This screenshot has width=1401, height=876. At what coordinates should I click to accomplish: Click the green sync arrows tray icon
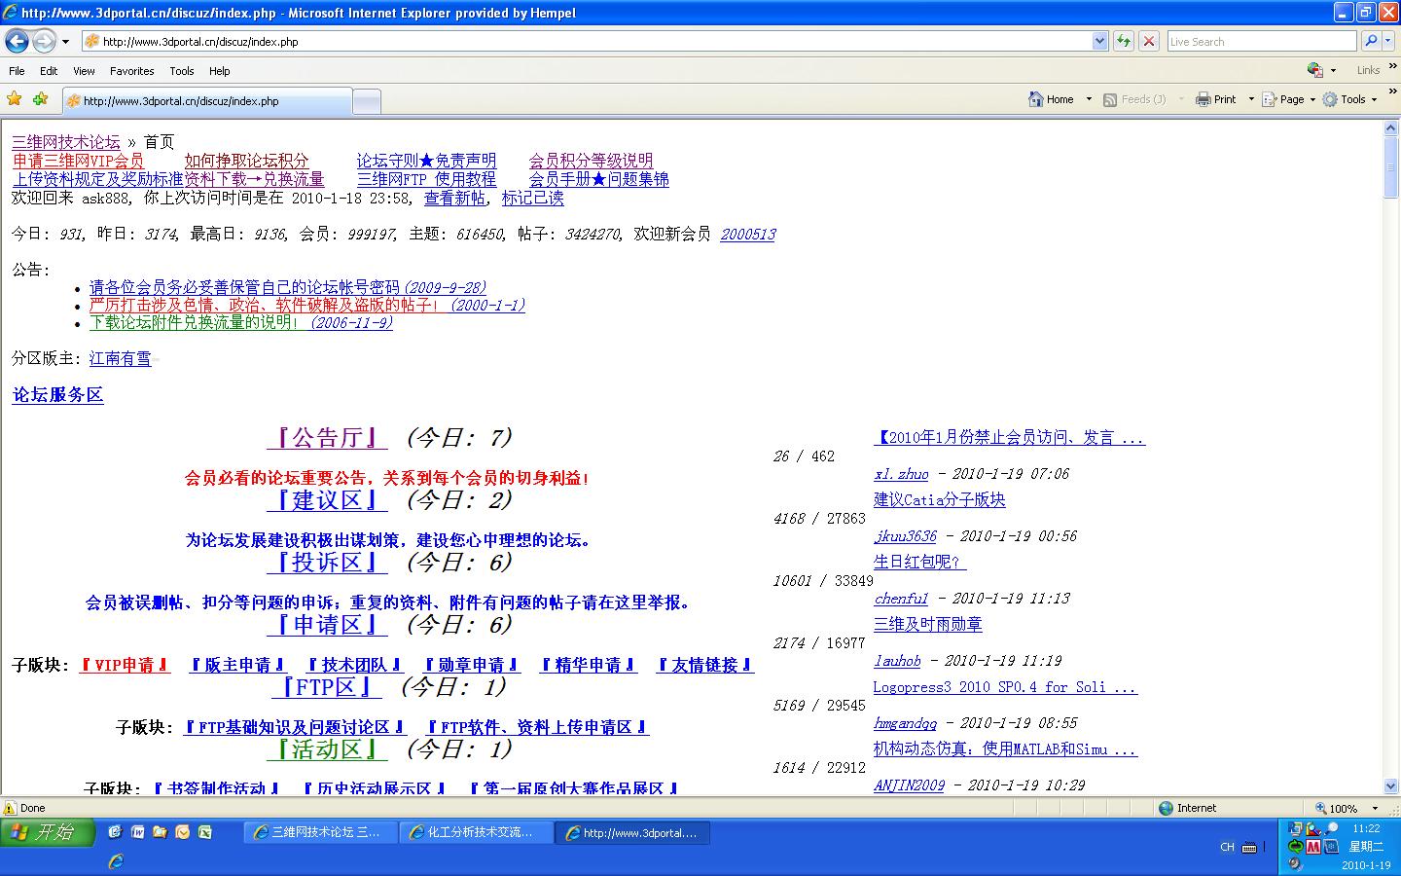tap(1295, 847)
